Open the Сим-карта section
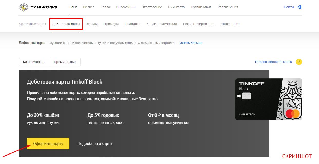 pos(176,7)
